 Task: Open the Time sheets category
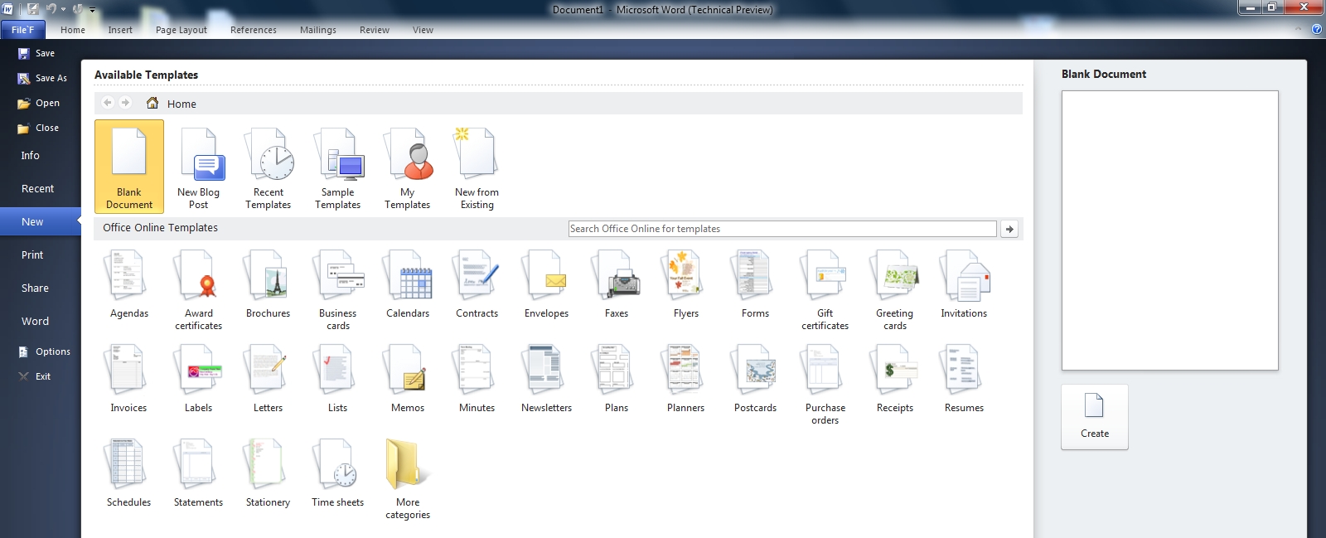[x=338, y=474]
